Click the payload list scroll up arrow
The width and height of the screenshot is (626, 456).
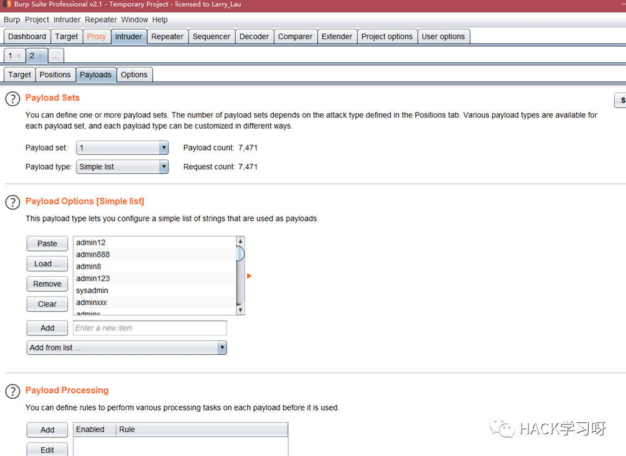click(240, 241)
